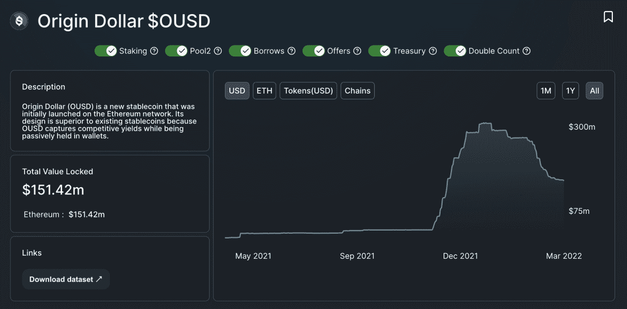Screen dimensions: 627x309
Task: Set chart range to 1Y
Action: coord(571,90)
